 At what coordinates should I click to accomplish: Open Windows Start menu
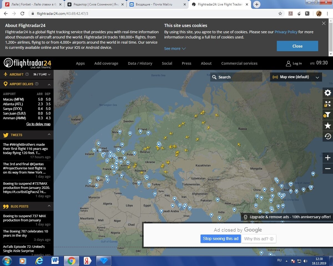pos(7,261)
